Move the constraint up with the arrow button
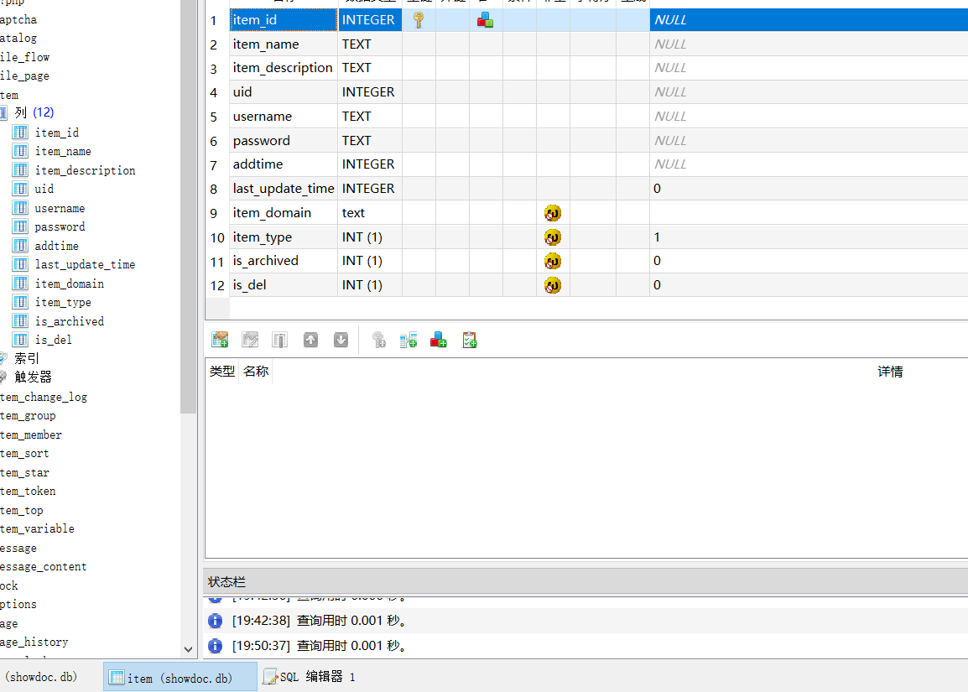The image size is (968, 692). (x=310, y=340)
